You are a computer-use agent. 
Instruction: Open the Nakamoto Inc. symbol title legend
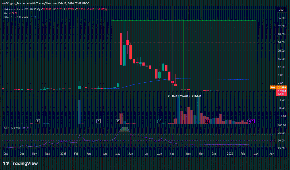(x=22, y=9)
